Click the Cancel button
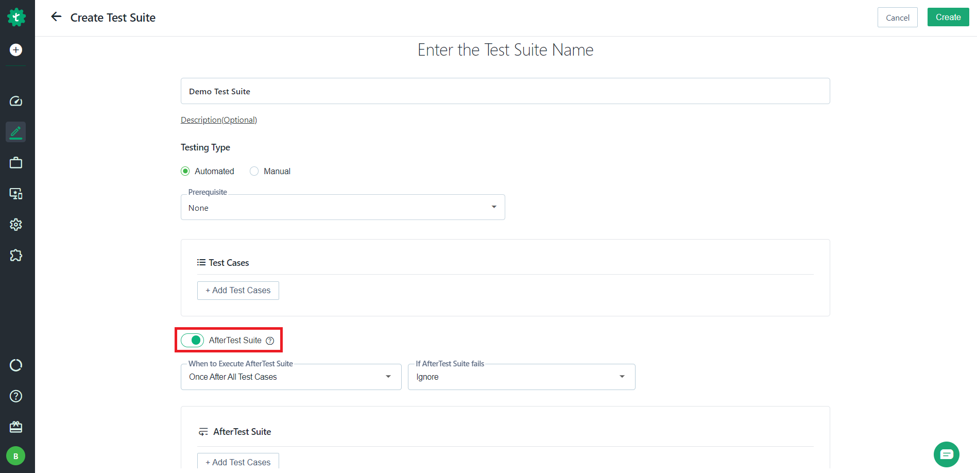The image size is (977, 473). coord(898,18)
